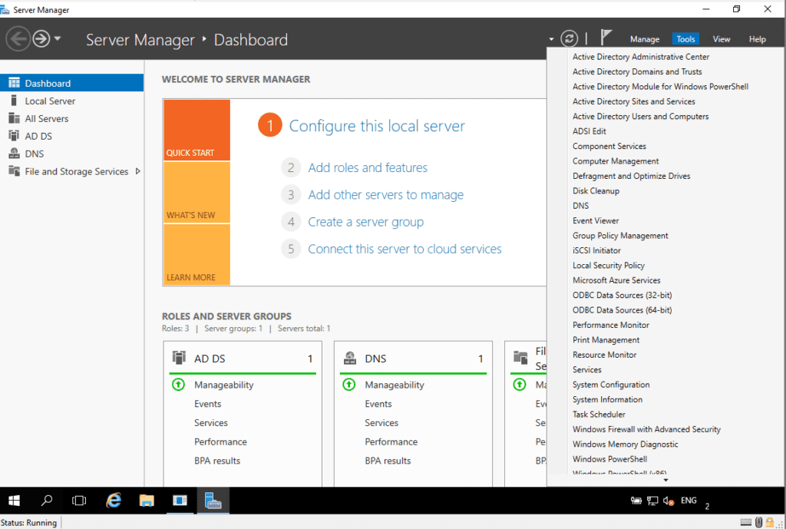Click the LEARN MORE tile
Viewport: 786px width, 529px height.
tap(196, 254)
